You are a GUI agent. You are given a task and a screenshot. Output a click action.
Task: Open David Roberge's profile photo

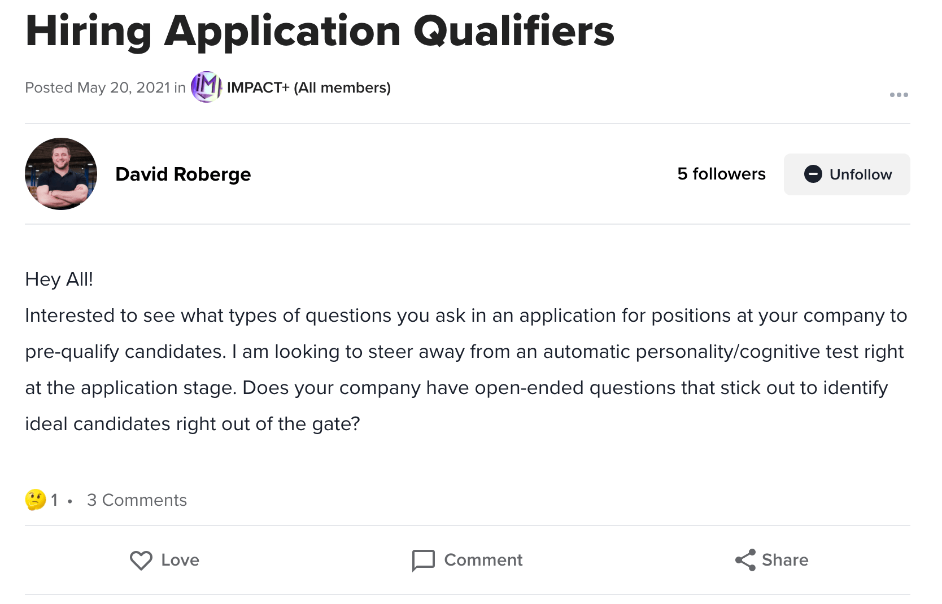click(61, 174)
